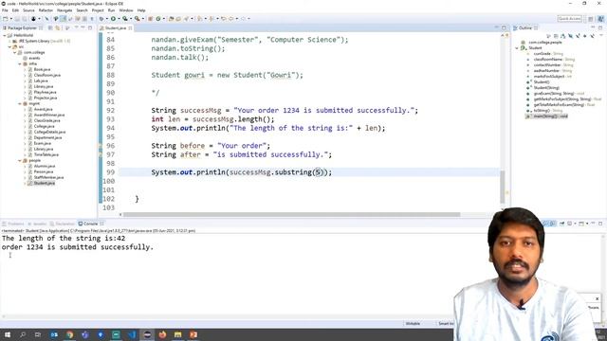Click the Windows Start button

pyautogui.click(x=8, y=334)
